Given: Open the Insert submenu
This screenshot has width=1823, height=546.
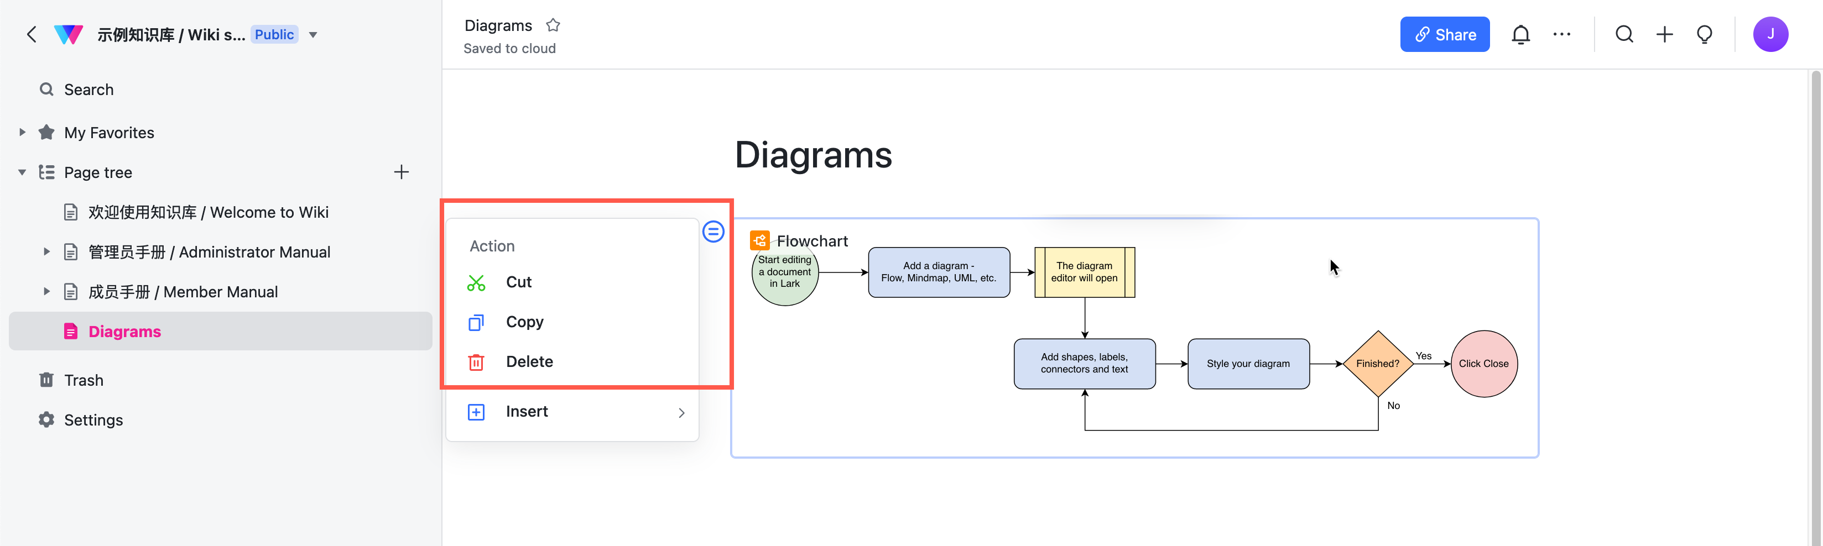Looking at the screenshot, I should (527, 411).
